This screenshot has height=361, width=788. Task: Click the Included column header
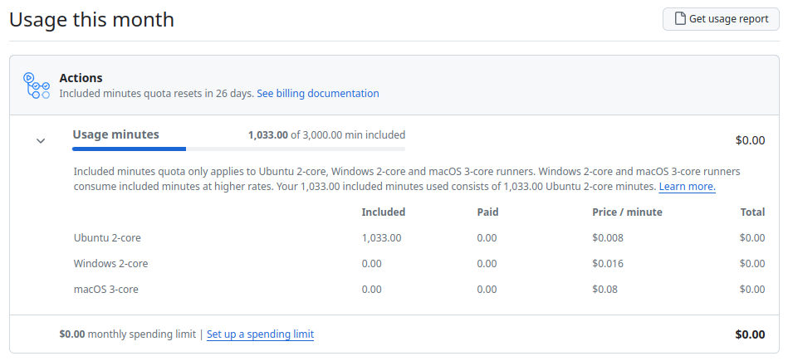pyautogui.click(x=384, y=212)
